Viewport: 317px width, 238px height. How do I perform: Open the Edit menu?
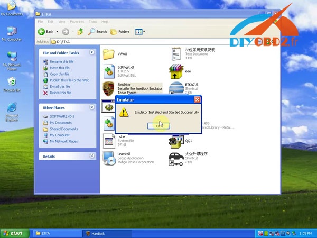(x=50, y=22)
